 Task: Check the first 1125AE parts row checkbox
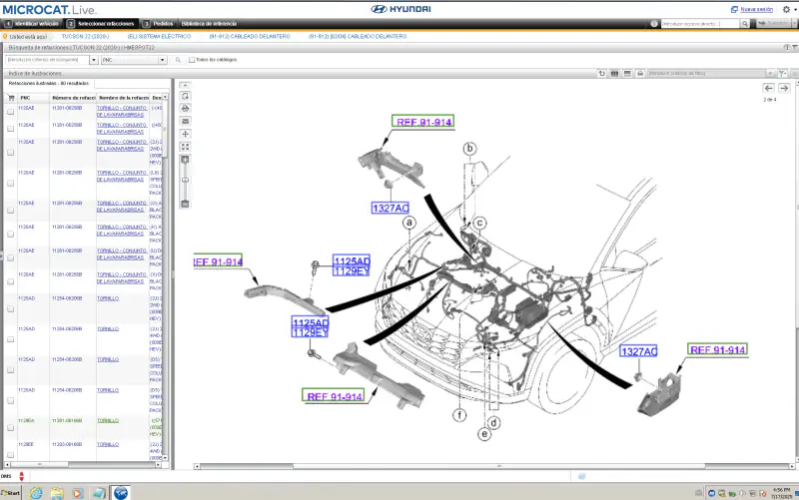coord(11,110)
